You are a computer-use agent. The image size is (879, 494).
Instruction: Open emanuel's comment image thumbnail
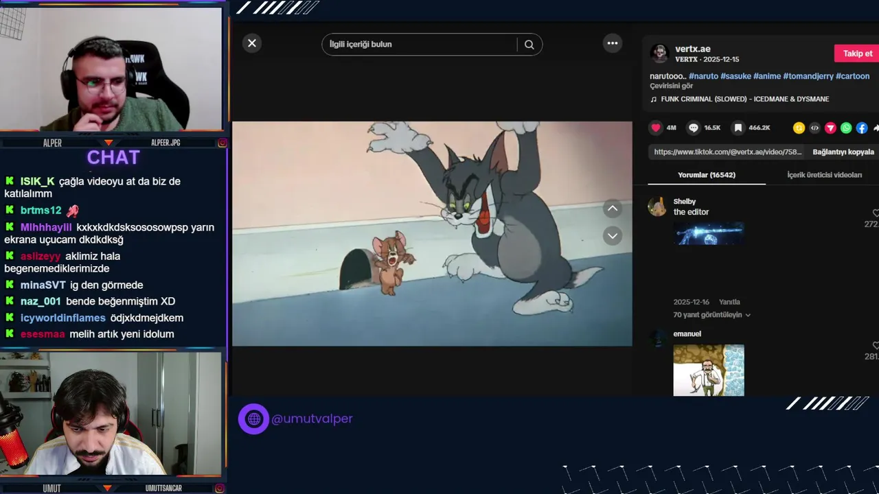pyautogui.click(x=709, y=370)
